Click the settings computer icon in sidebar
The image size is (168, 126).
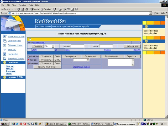coord(5,54)
